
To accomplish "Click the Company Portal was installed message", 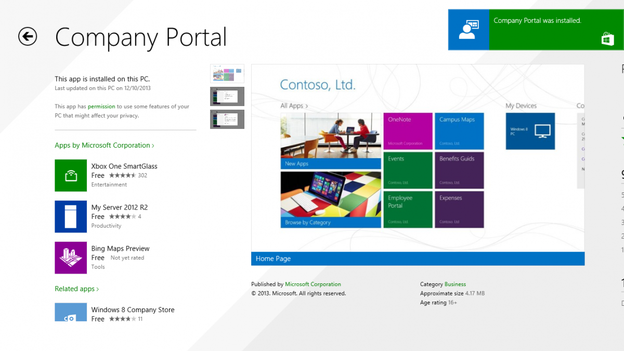I will point(537,21).
